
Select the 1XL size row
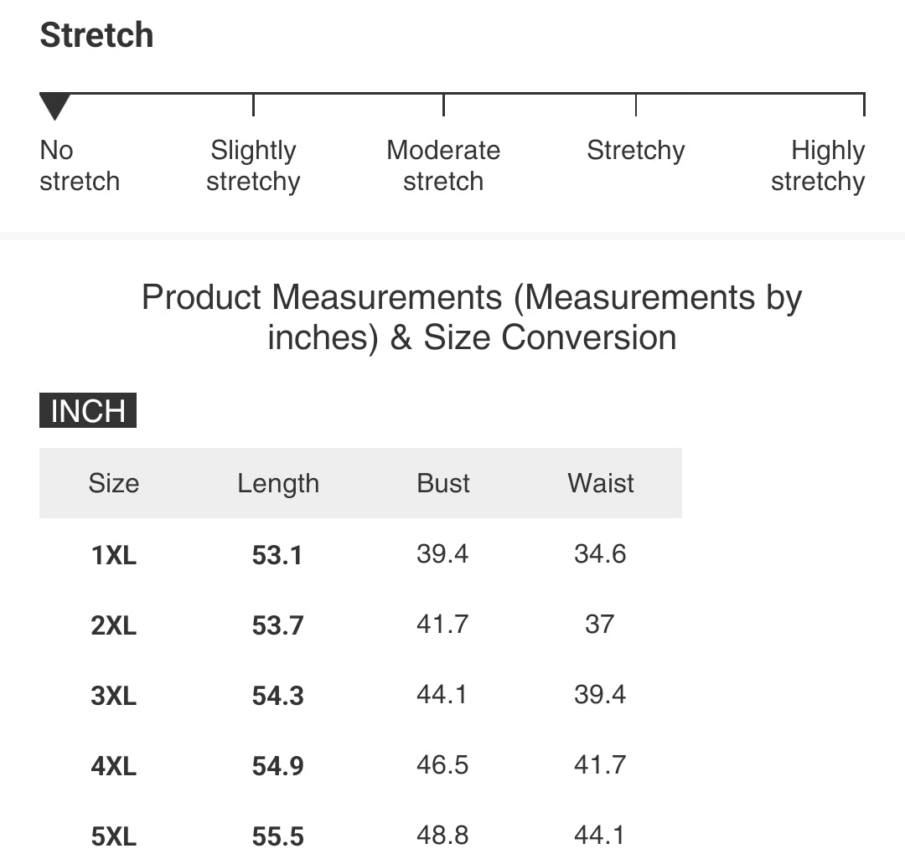[x=360, y=554]
